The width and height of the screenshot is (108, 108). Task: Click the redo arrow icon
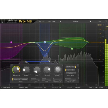(x=43, y=21)
